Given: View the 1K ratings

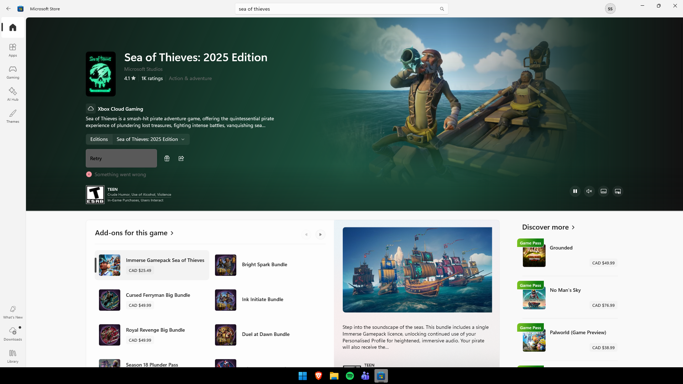Looking at the screenshot, I should tap(152, 78).
